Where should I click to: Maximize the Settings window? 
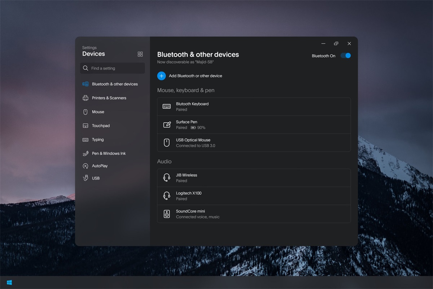point(336,44)
